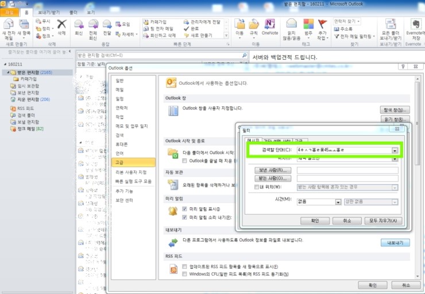The image size is (425, 294).
Task: Click the 새 전자 메일 (New Email) icon
Action: click(x=9, y=24)
